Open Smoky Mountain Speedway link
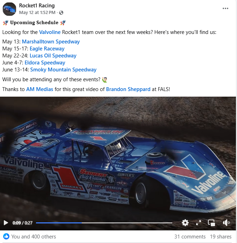This screenshot has width=237, height=243. pos(63,70)
